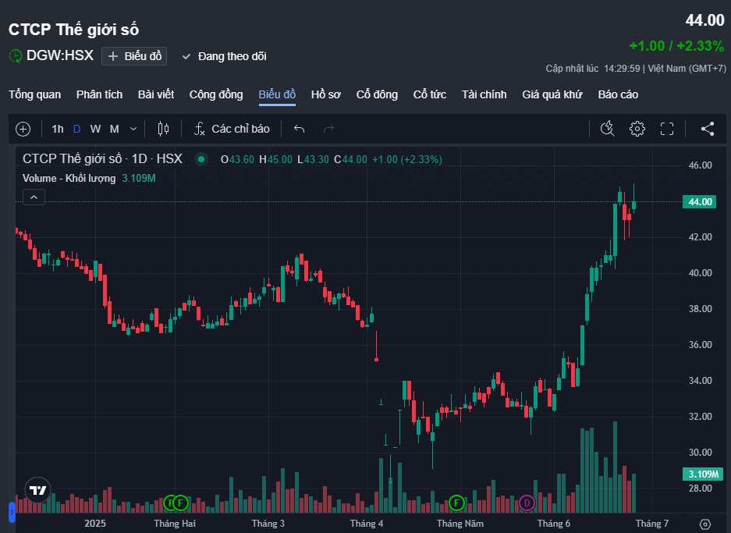
Task: Select the W weekly interval
Action: [96, 129]
